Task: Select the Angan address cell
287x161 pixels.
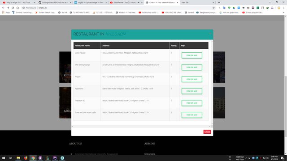Action: click(x=135, y=79)
